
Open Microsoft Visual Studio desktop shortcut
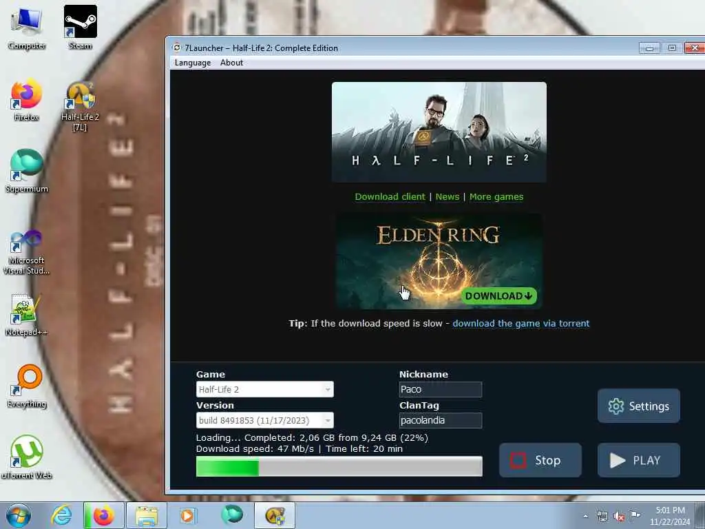click(27, 252)
